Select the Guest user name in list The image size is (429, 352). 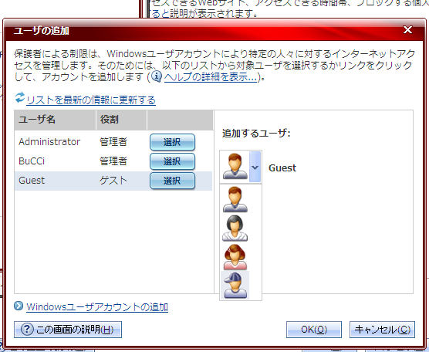coord(32,181)
